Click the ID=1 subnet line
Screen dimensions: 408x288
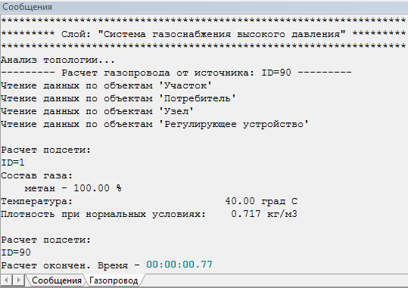(x=13, y=163)
